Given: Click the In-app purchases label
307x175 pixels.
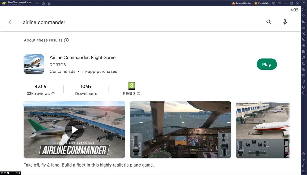Looking at the screenshot, I should (x=100, y=72).
